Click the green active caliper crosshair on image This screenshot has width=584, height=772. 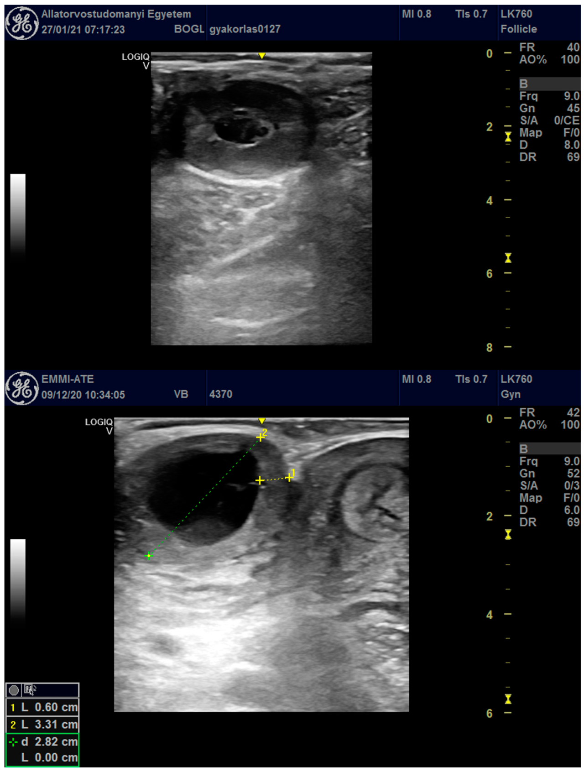[x=148, y=556]
